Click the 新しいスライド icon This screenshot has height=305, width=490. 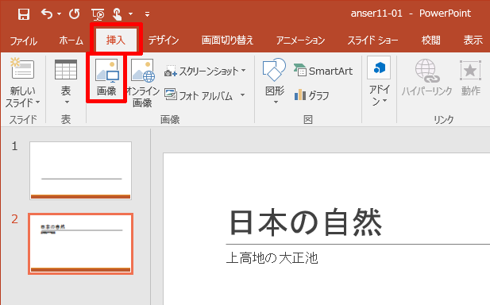pyautogui.click(x=21, y=68)
